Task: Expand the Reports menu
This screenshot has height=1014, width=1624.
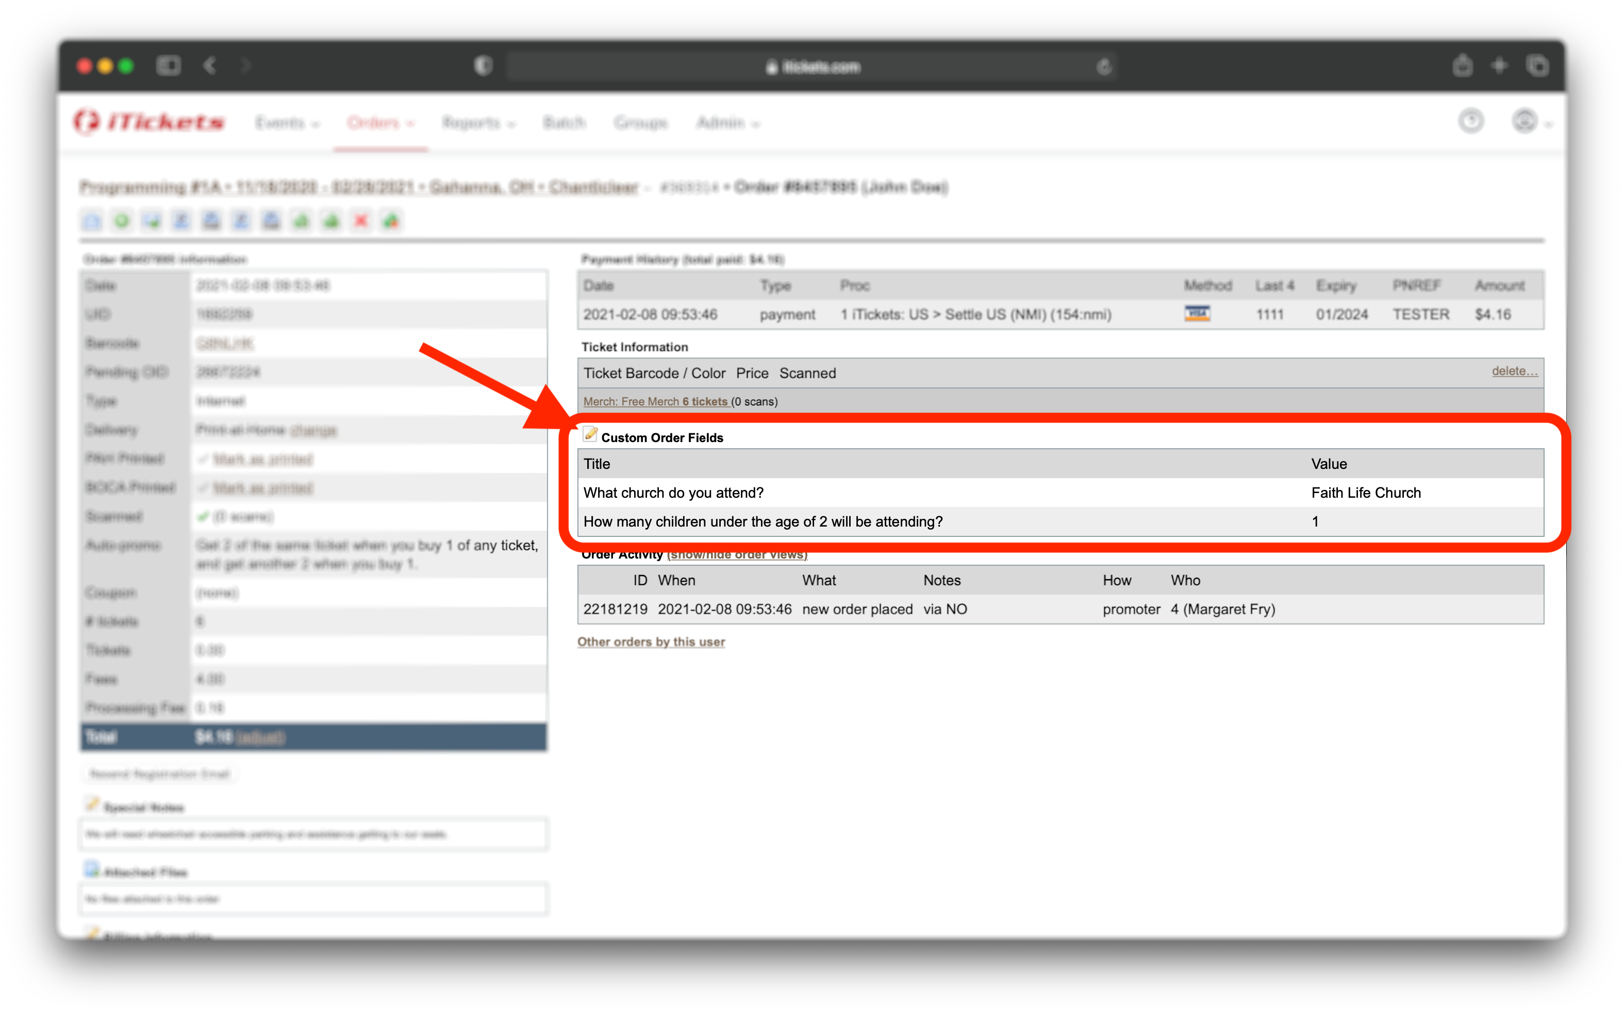Action: [478, 123]
